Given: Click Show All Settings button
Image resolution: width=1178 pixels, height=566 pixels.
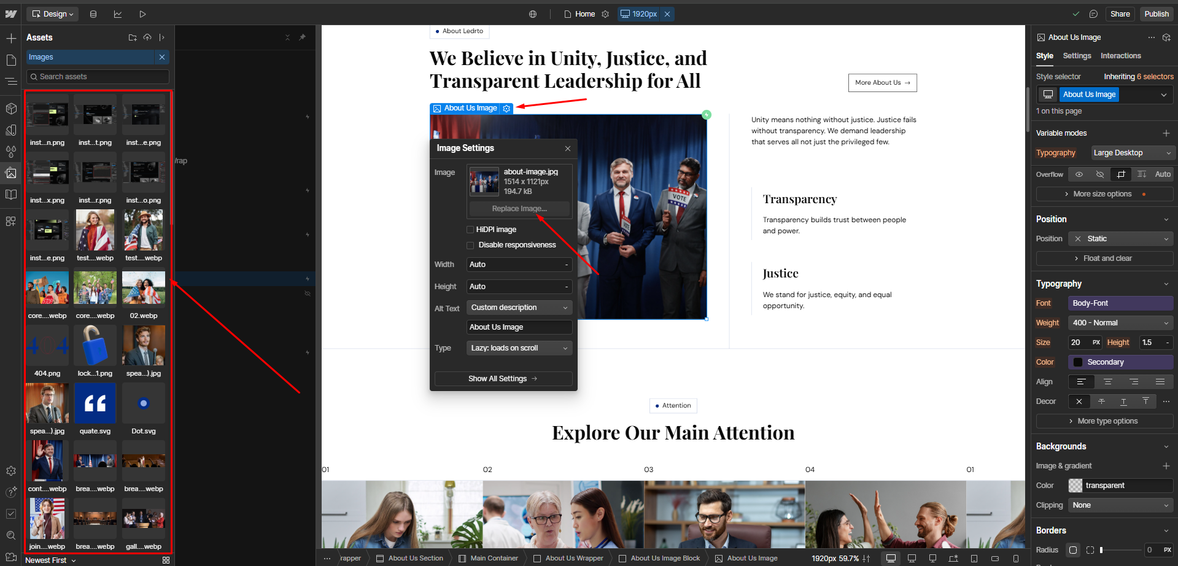Looking at the screenshot, I should (x=503, y=379).
